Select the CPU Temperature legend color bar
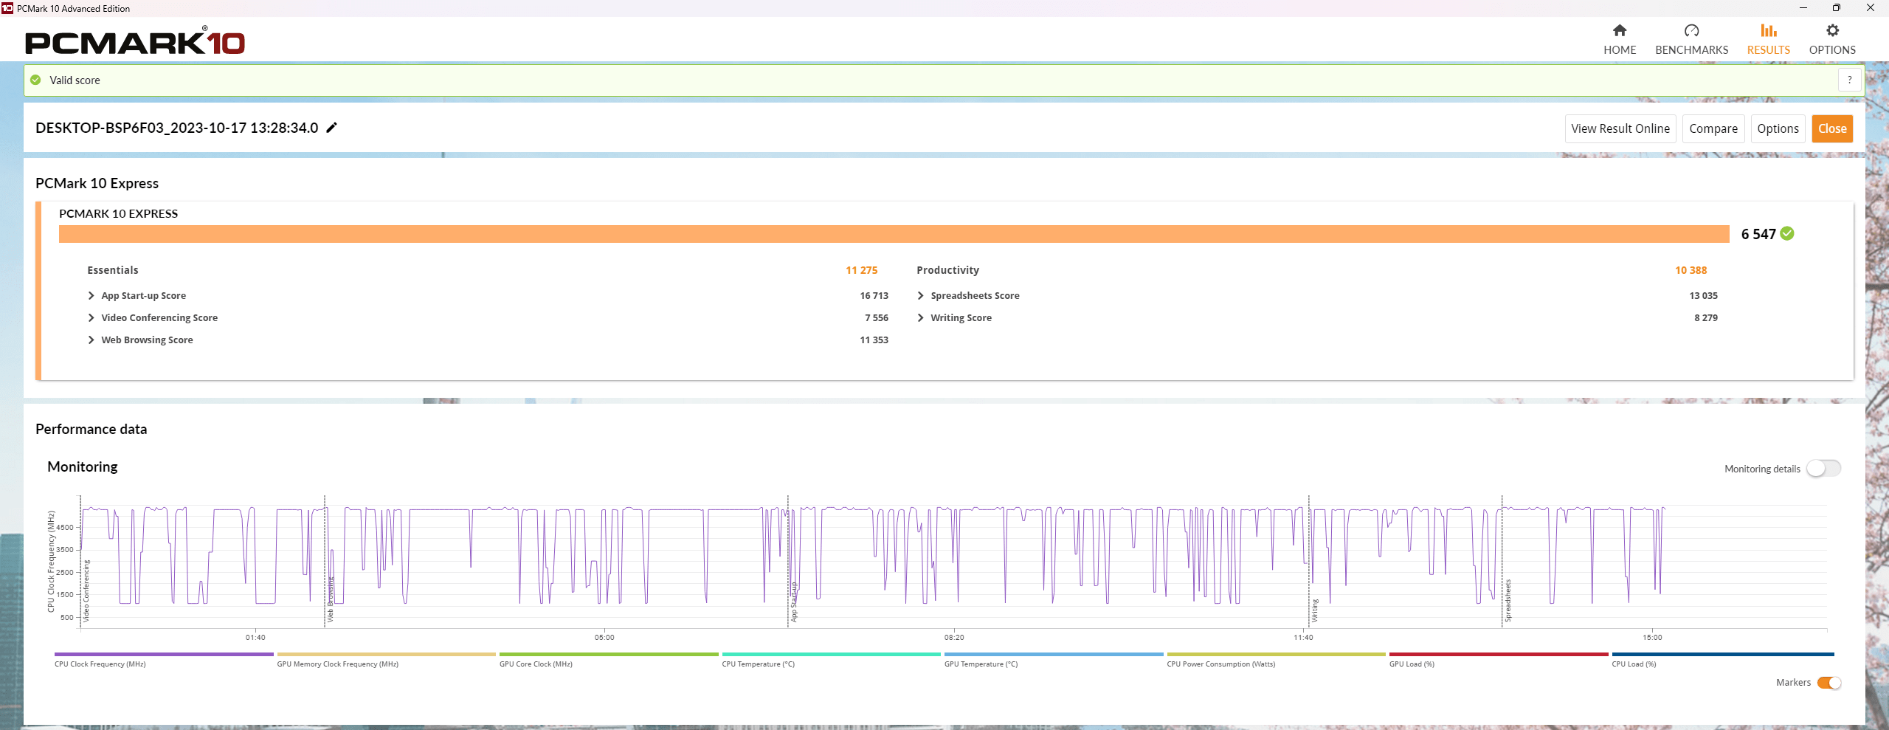 coord(831,654)
